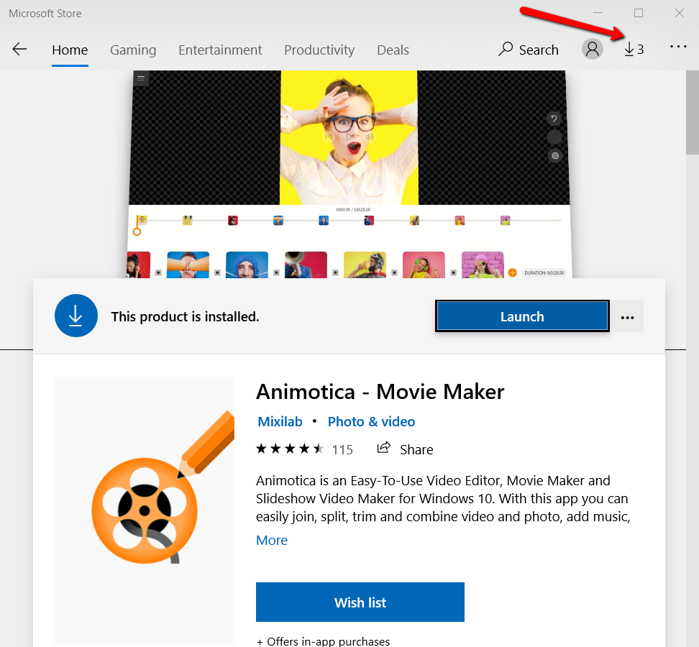Launch the Animotica app
This screenshot has width=699, height=647.
[x=522, y=316]
